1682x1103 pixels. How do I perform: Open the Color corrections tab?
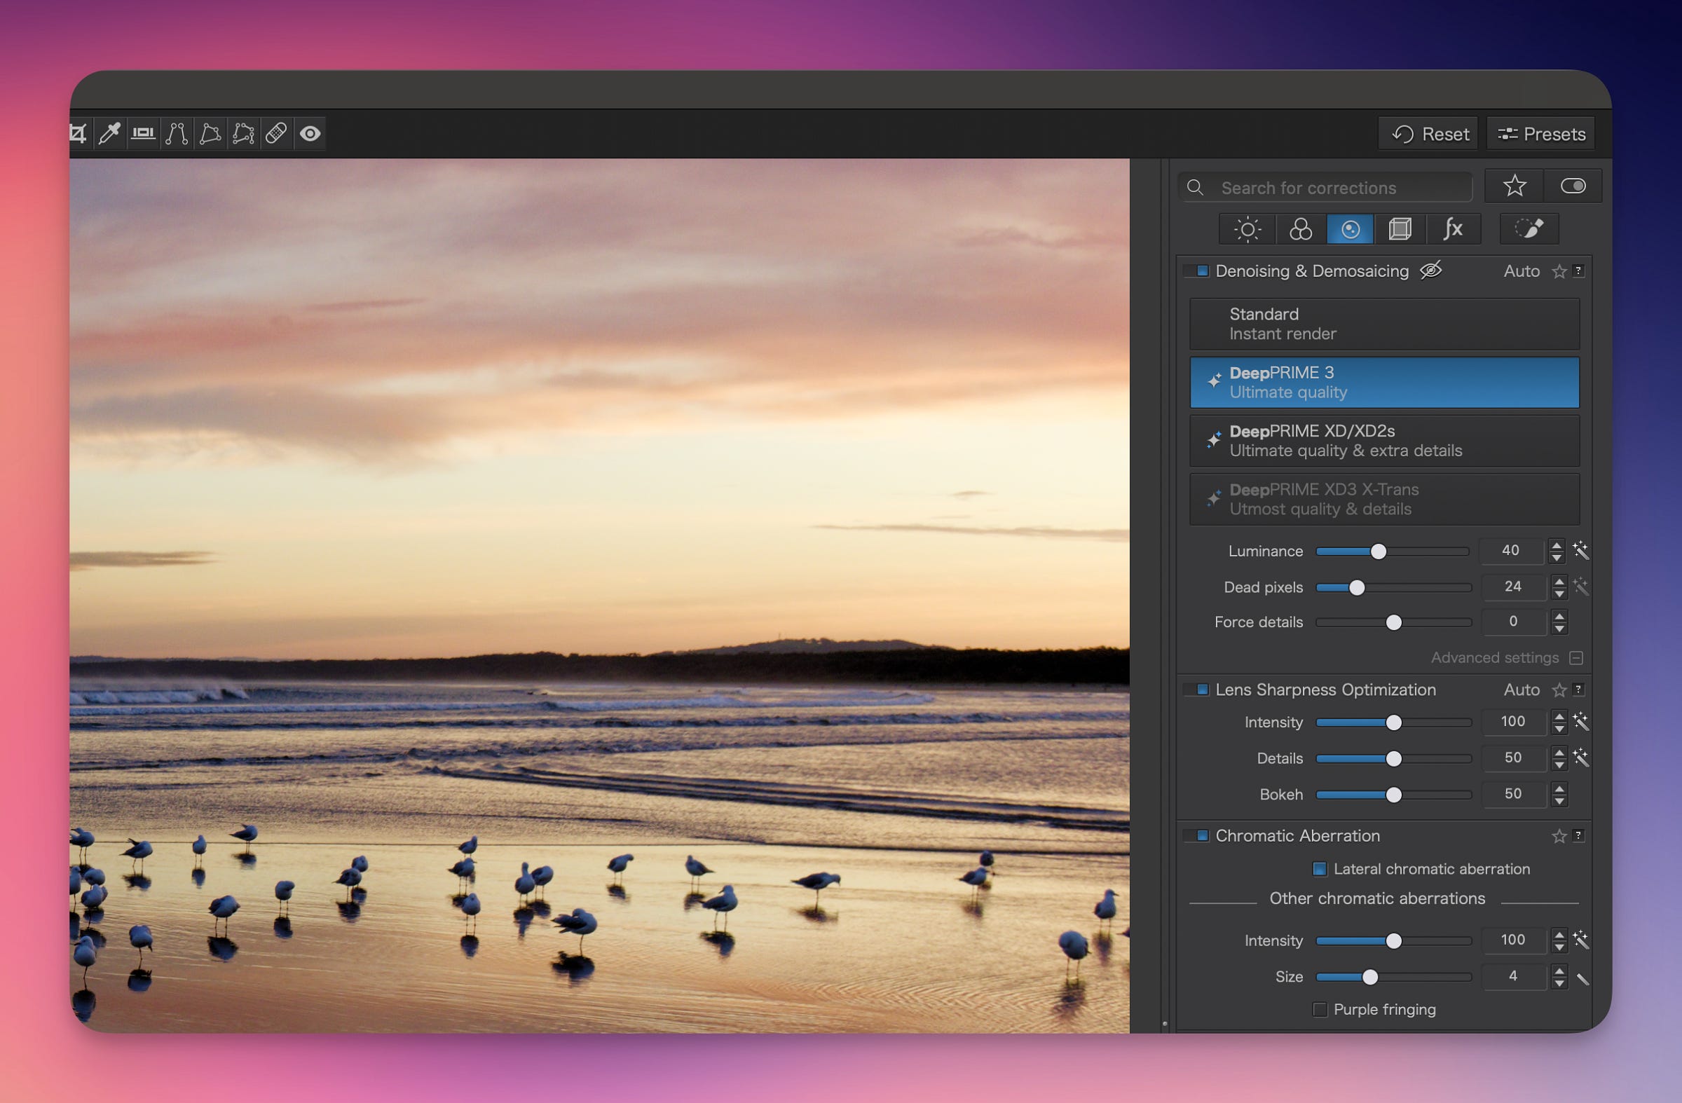[x=1300, y=229]
